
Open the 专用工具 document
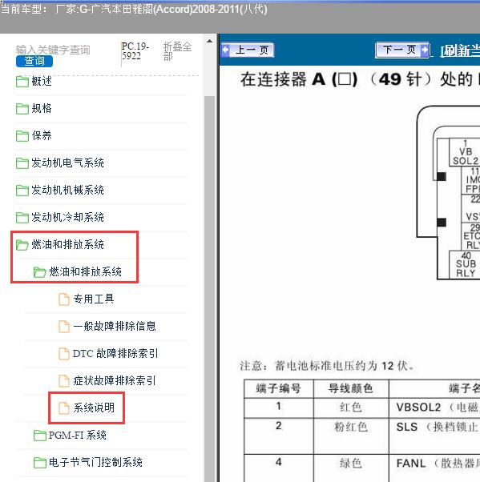click(94, 299)
